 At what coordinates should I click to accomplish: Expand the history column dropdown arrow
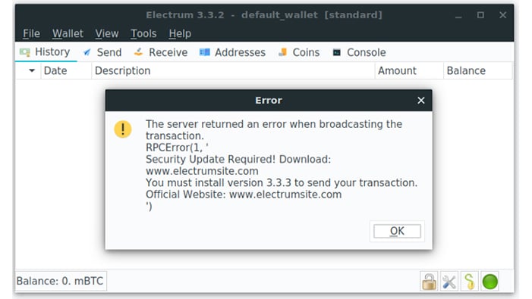tap(32, 70)
